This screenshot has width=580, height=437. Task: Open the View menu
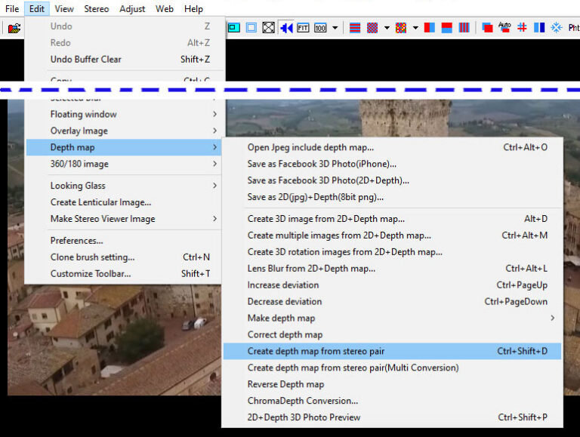64,9
